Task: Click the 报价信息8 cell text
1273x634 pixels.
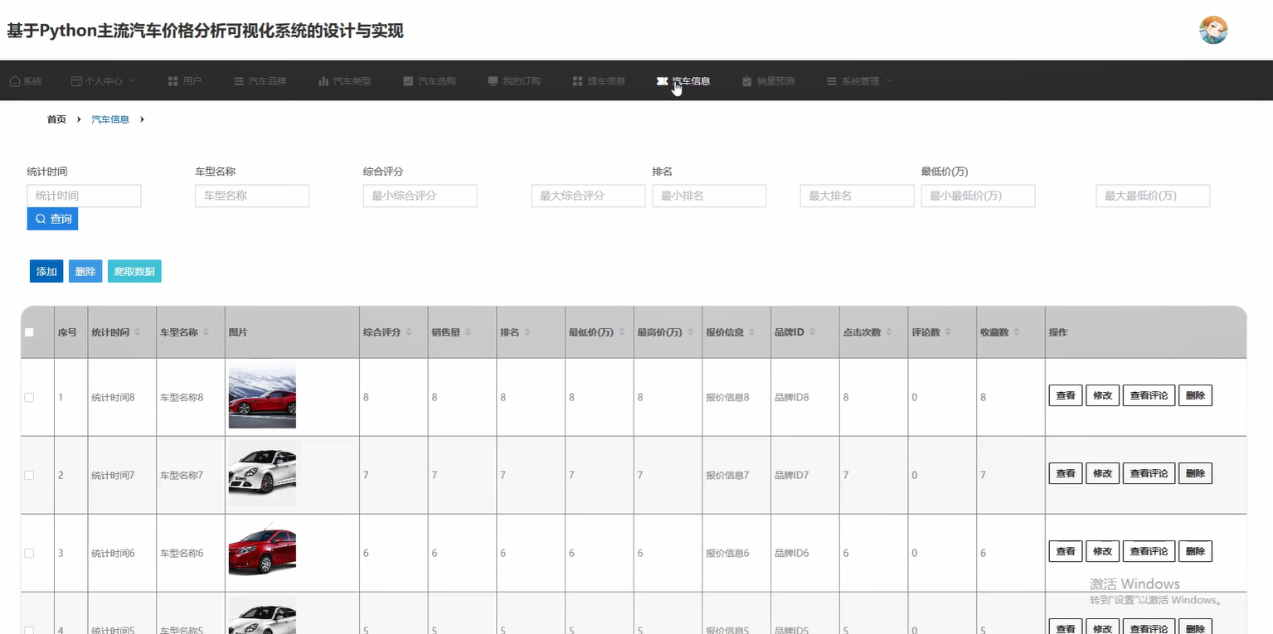Action: pyautogui.click(x=727, y=398)
